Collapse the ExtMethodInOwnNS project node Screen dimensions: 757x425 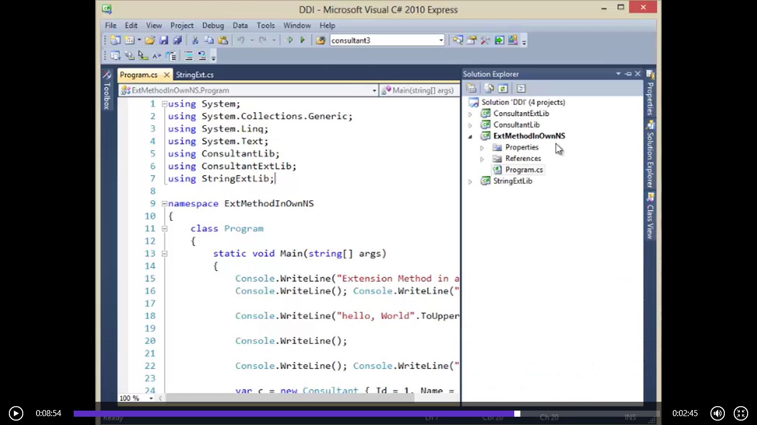click(470, 136)
